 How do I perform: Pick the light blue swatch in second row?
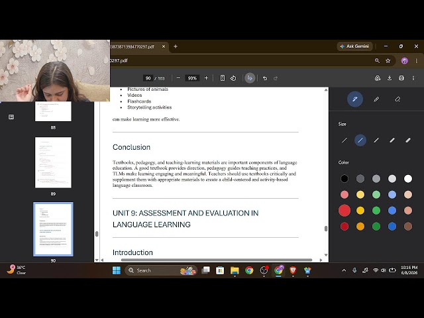[x=392, y=194]
